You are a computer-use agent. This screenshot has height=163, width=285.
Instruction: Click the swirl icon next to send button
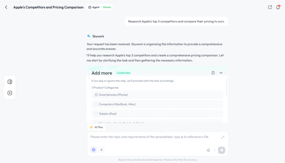[208, 150]
